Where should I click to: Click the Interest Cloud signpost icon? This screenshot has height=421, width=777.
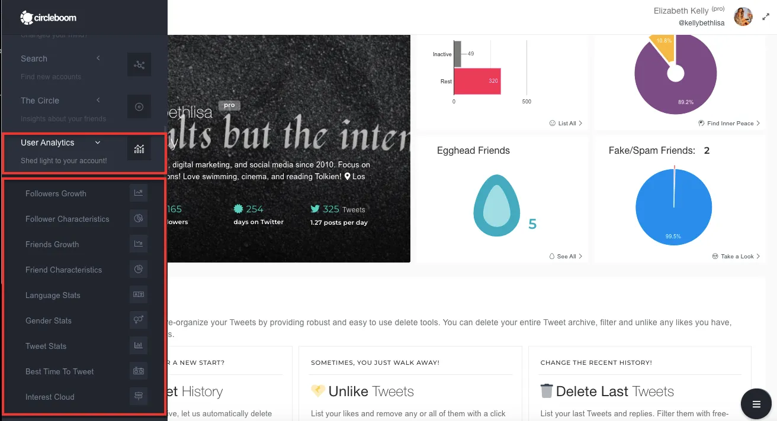click(139, 395)
